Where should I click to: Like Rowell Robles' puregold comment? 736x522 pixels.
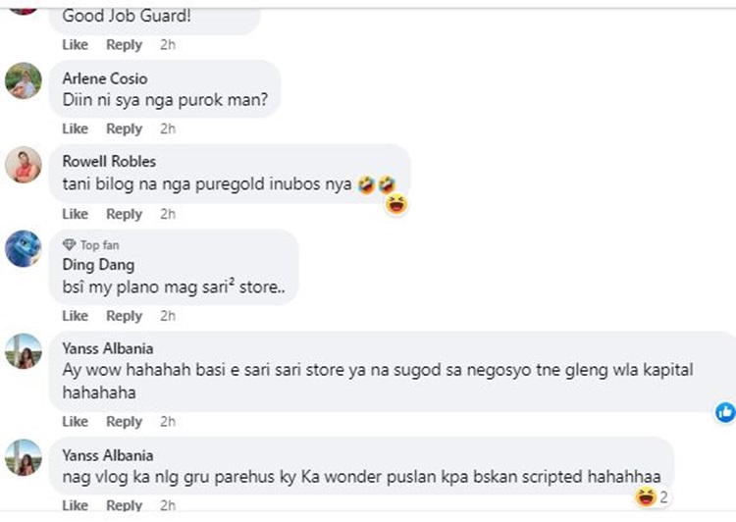click(x=76, y=214)
